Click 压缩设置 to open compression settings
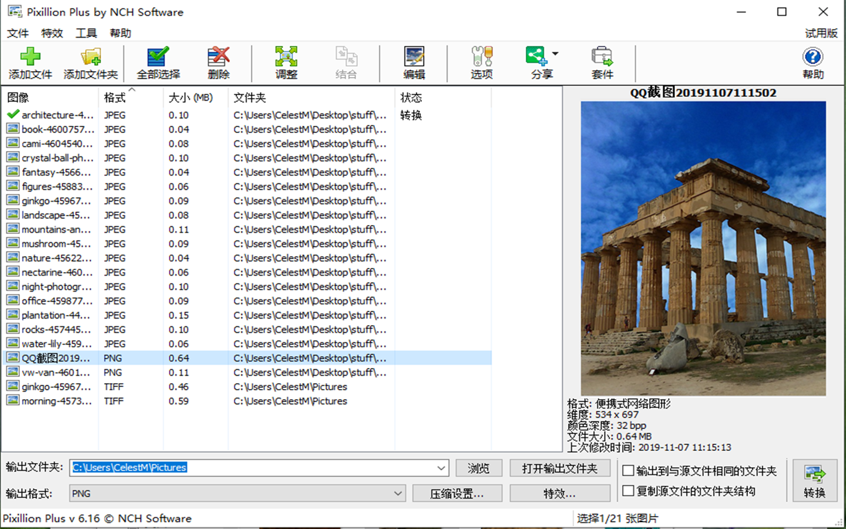846x529 pixels. 457,493
